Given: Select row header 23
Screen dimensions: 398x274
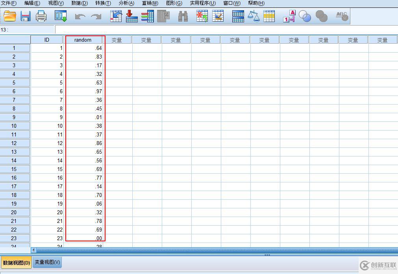Looking at the screenshot, I should (15, 238).
